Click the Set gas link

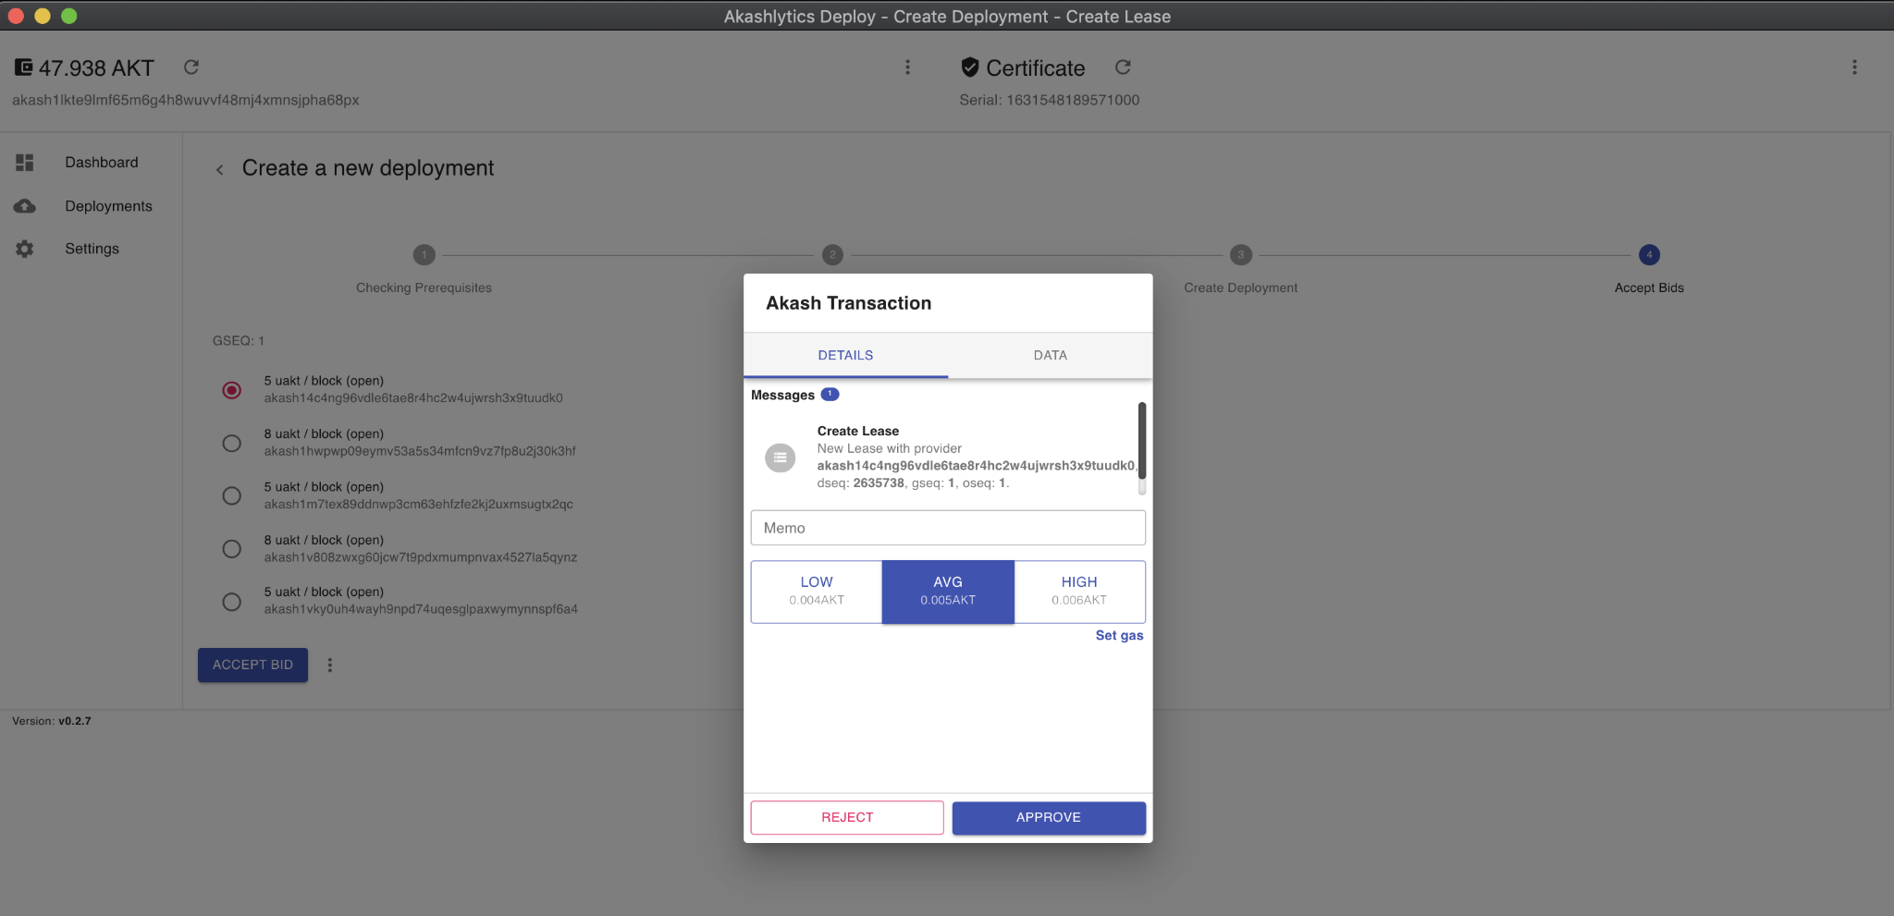tap(1119, 635)
